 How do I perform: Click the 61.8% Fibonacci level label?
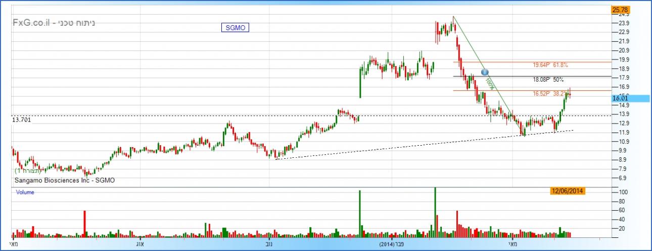click(x=550, y=65)
